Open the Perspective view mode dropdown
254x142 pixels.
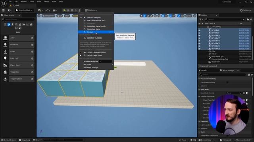tap(48, 16)
